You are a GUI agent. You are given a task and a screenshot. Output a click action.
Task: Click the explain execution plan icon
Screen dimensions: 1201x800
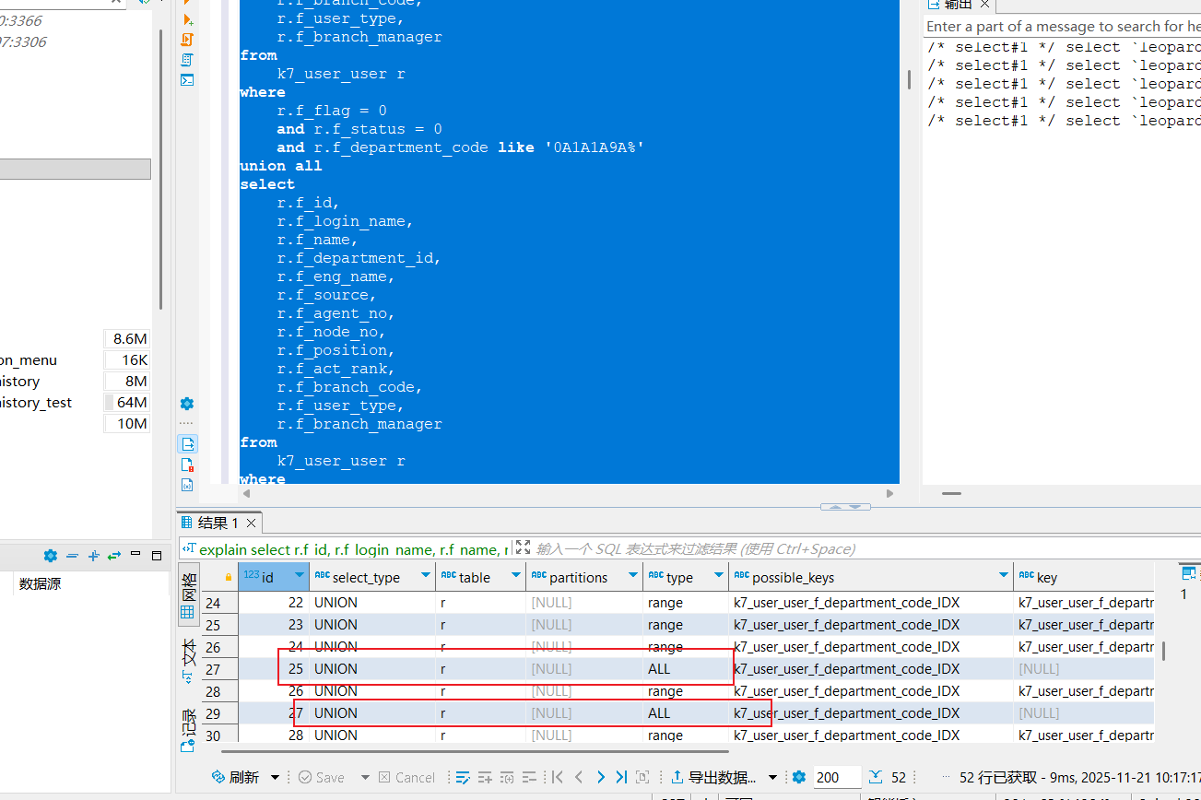click(x=187, y=60)
